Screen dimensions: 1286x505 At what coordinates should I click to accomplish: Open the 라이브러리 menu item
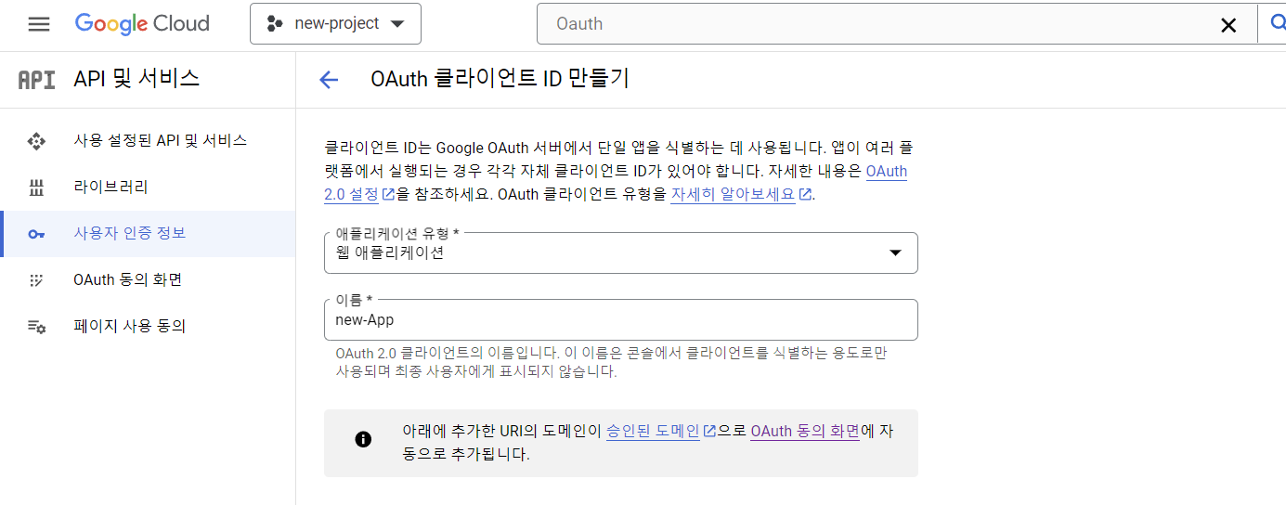click(x=148, y=188)
